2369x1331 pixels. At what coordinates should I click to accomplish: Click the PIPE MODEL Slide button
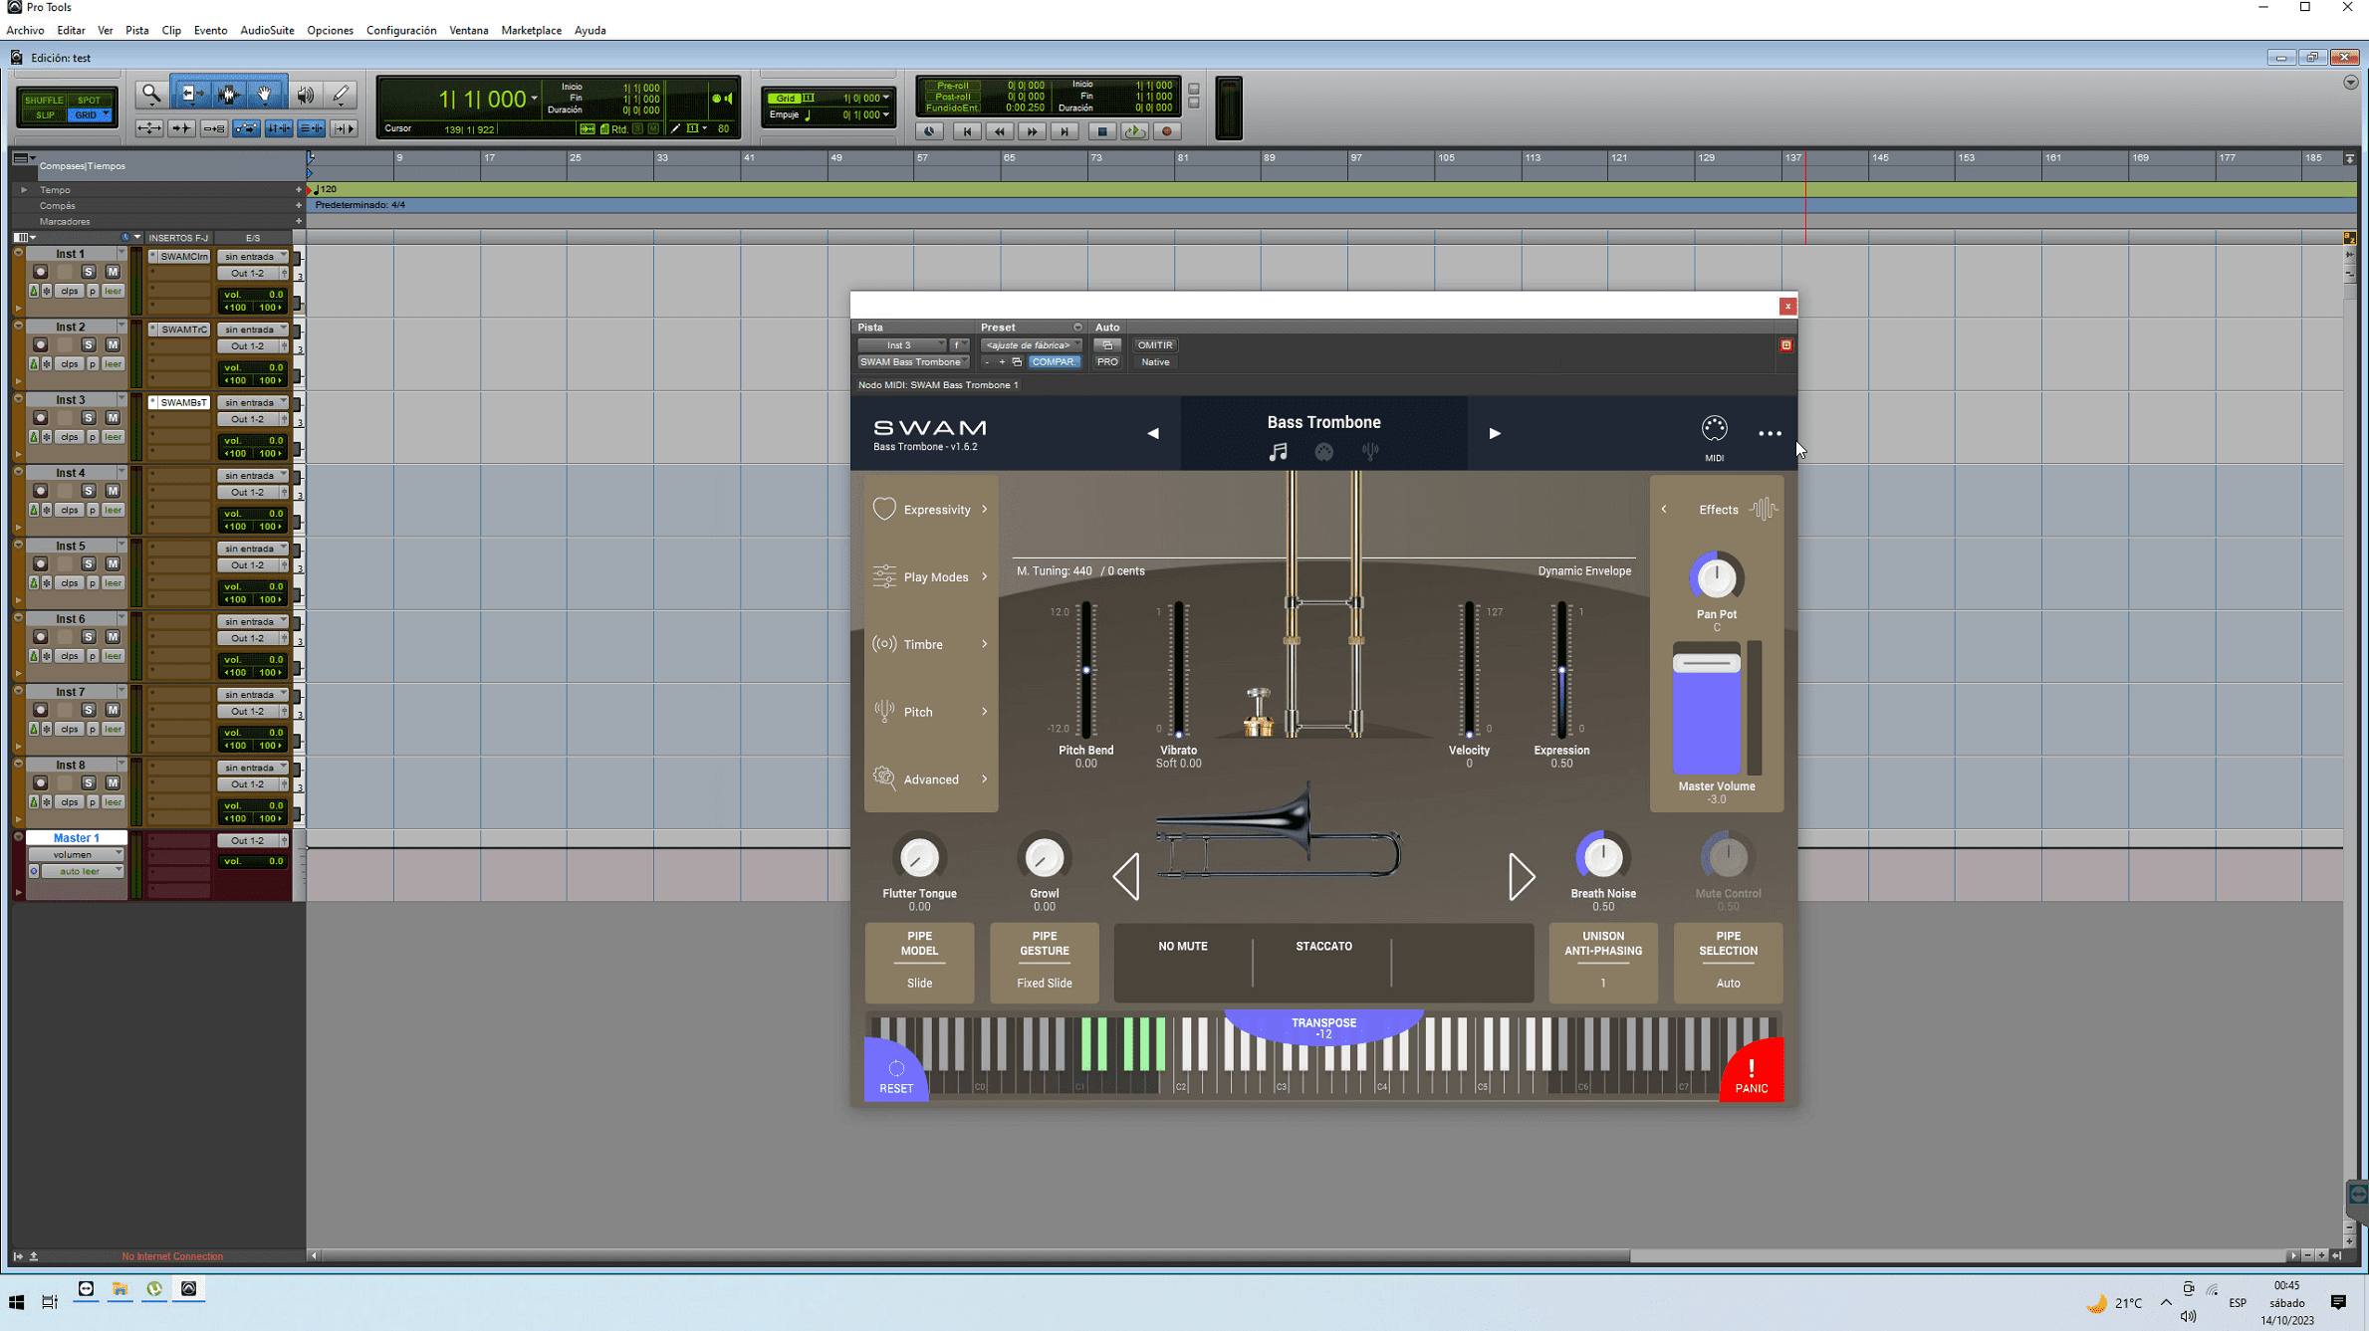918,961
